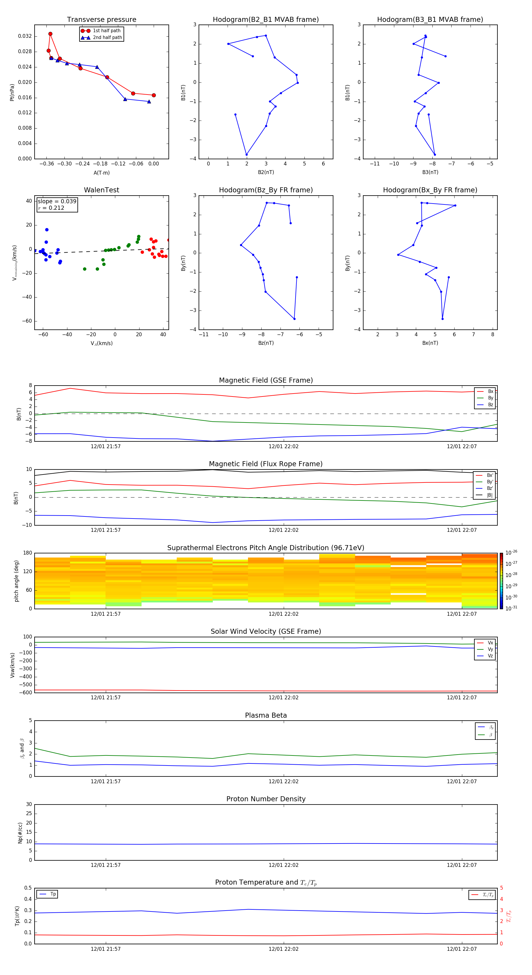Image resolution: width=532 pixels, height=975 pixels.
Task: Click the B3(nT) axis label
Action: click(x=430, y=172)
